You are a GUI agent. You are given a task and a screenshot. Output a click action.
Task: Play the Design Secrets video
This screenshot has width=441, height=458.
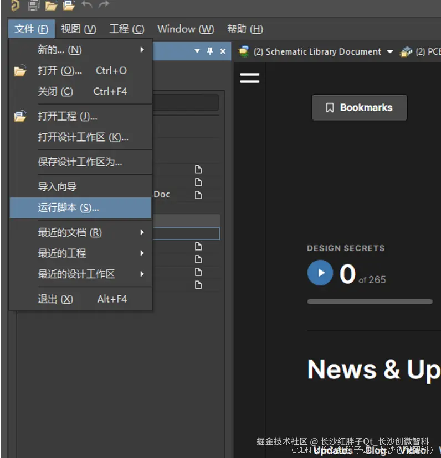pos(320,273)
